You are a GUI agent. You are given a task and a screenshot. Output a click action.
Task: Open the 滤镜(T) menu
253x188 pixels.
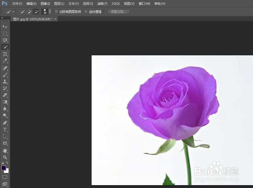pyautogui.click(x=102, y=4)
